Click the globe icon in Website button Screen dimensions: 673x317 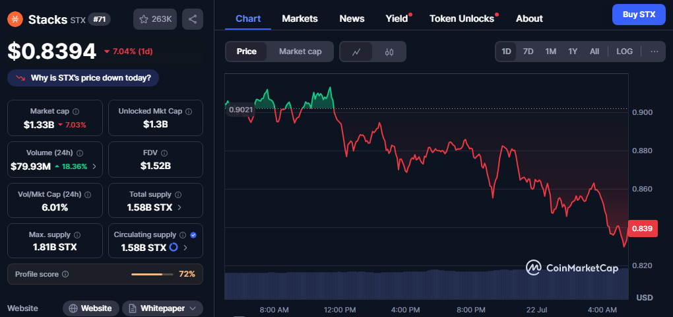pos(73,308)
